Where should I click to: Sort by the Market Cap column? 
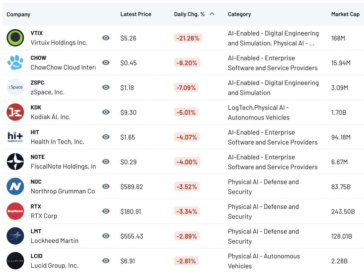pos(345,14)
